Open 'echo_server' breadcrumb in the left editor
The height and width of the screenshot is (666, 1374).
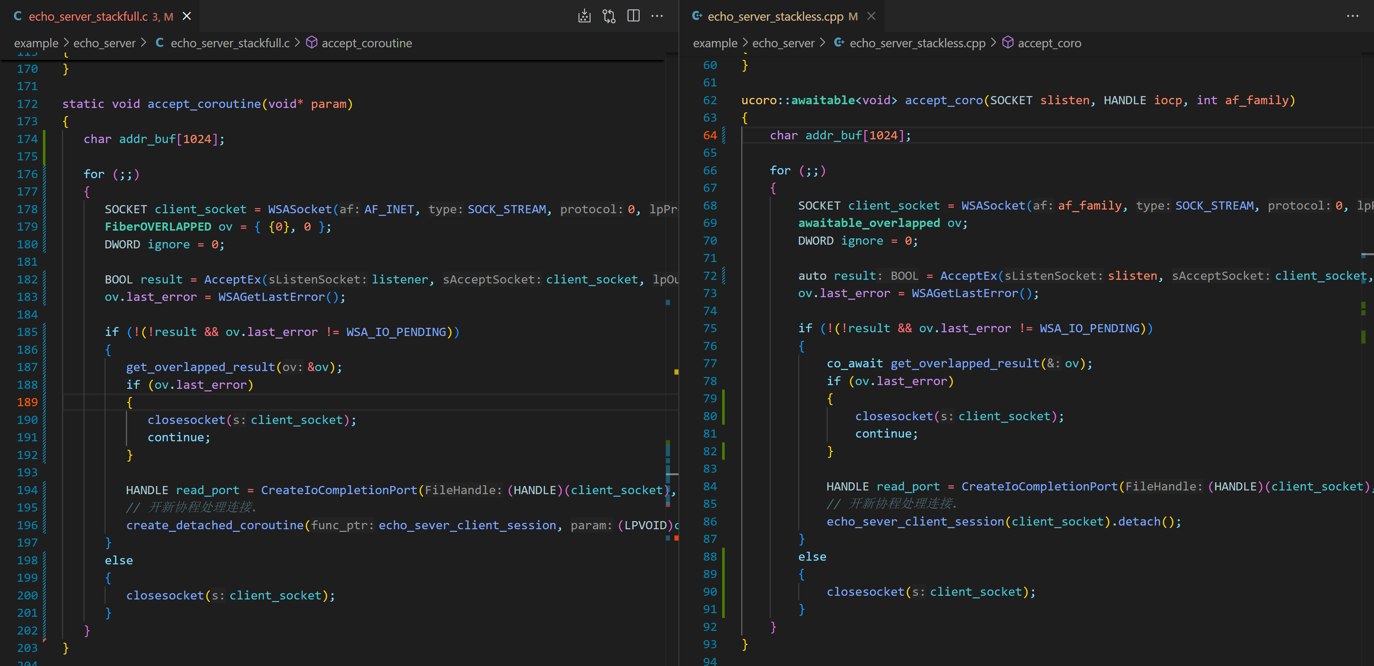tap(104, 43)
